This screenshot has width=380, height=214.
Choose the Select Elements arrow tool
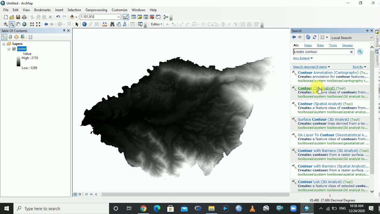[77, 24]
